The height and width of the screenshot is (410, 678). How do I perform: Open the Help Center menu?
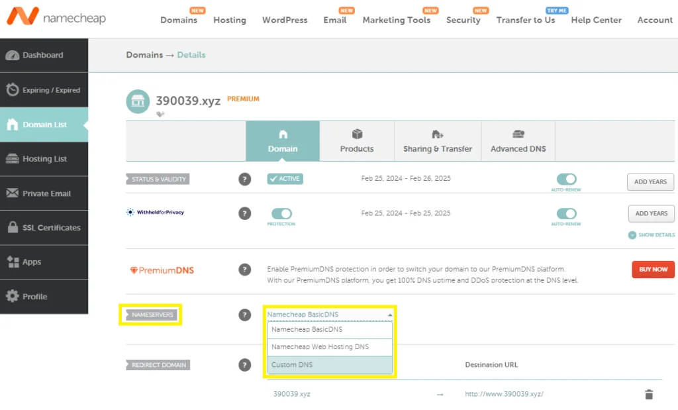click(597, 20)
